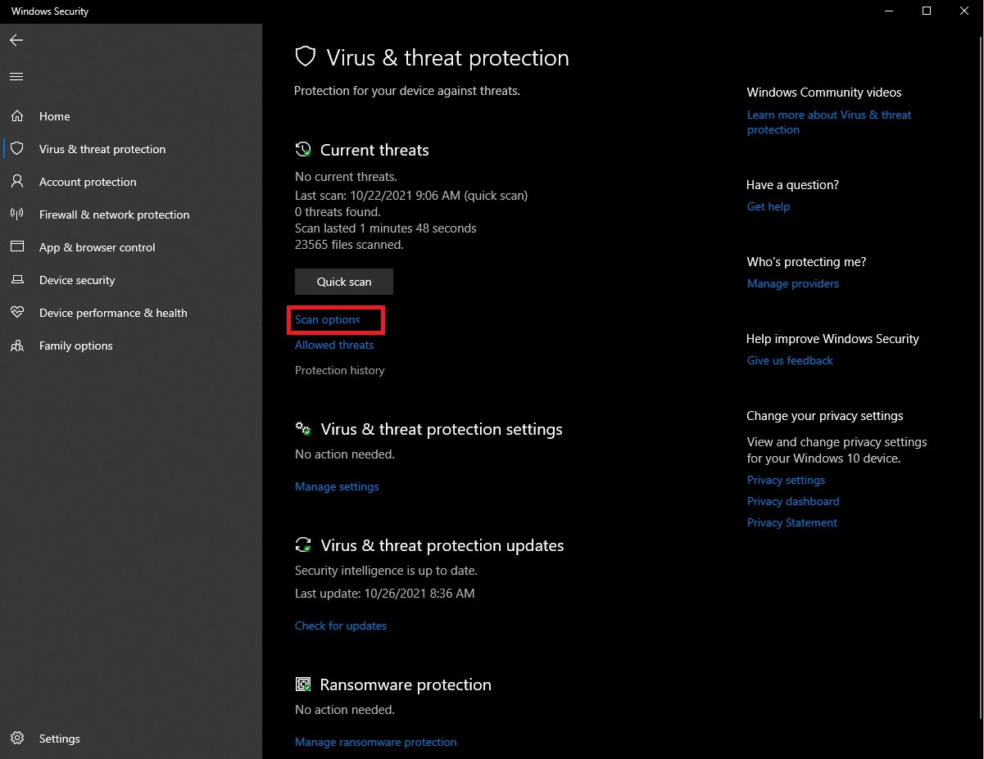View Protection history
The image size is (984, 759).
click(339, 370)
